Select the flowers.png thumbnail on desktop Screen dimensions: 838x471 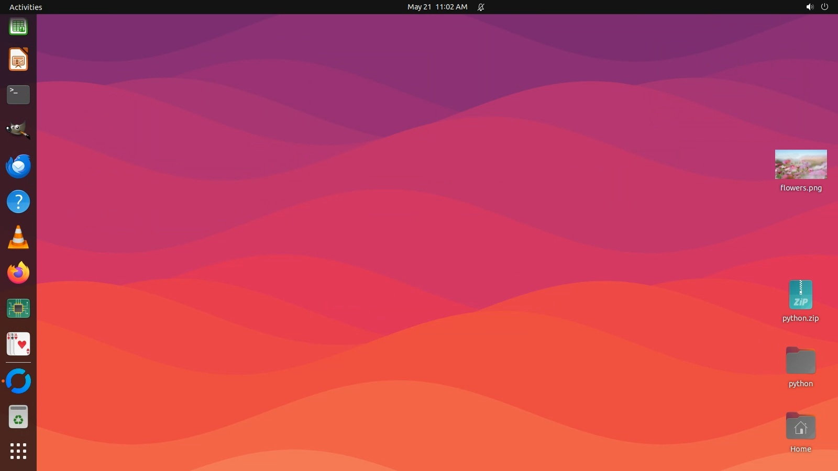[800, 164]
